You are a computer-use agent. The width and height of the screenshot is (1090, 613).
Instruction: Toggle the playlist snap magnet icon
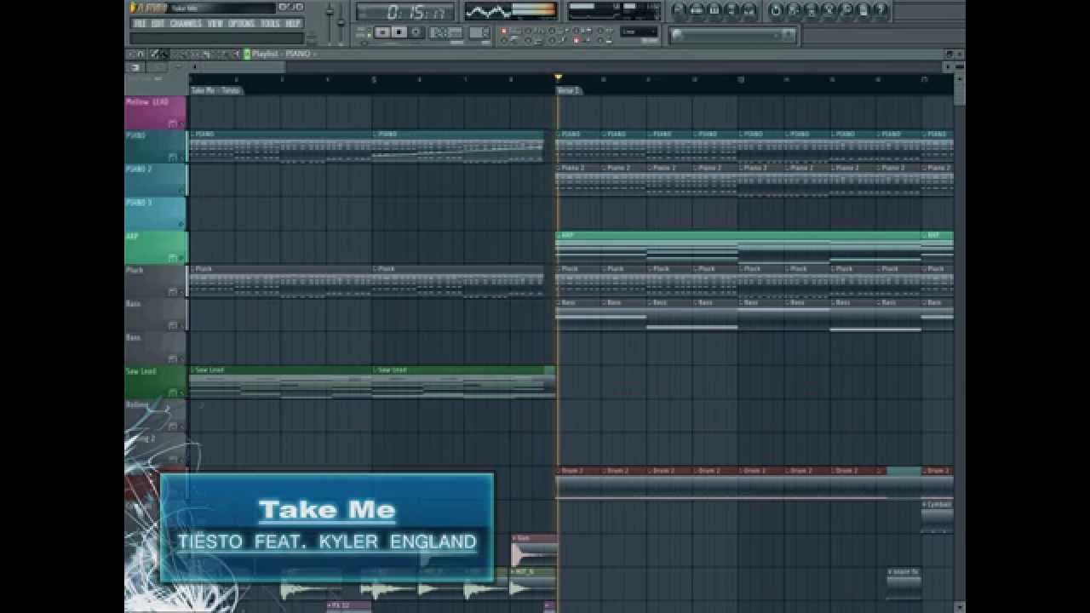click(141, 54)
